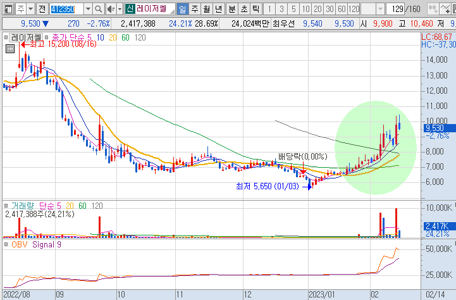Select interval button 5
456x300 pixels.
pos(293,9)
